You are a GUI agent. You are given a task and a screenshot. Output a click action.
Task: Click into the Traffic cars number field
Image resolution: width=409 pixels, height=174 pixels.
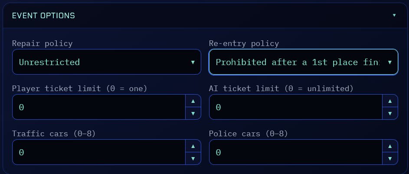point(99,152)
